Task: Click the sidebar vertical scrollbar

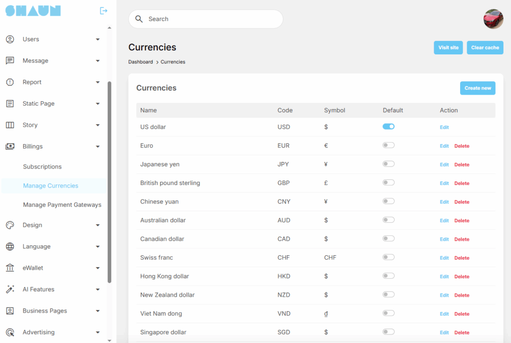Action: [109, 179]
